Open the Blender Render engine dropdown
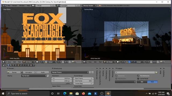This screenshot has height=96, width=172. coord(89,6)
